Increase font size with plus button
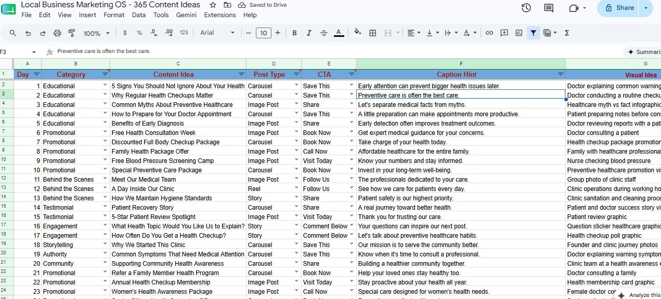The width and height of the screenshot is (661, 299). click(x=278, y=33)
